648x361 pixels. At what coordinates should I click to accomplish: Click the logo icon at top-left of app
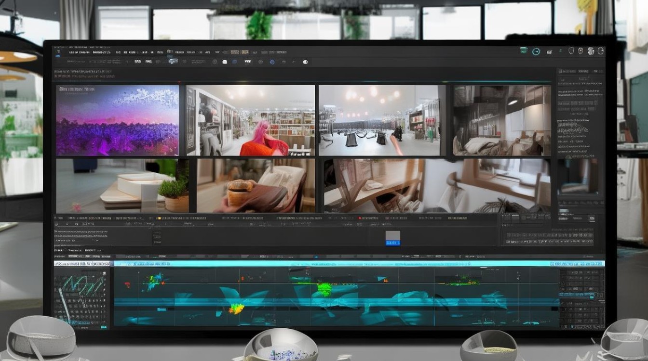[x=58, y=51]
